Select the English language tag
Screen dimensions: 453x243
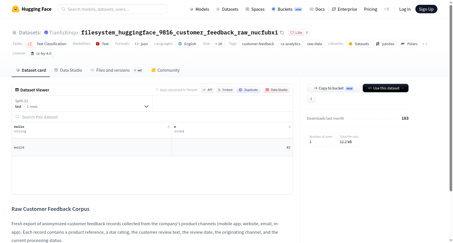tap(187, 44)
